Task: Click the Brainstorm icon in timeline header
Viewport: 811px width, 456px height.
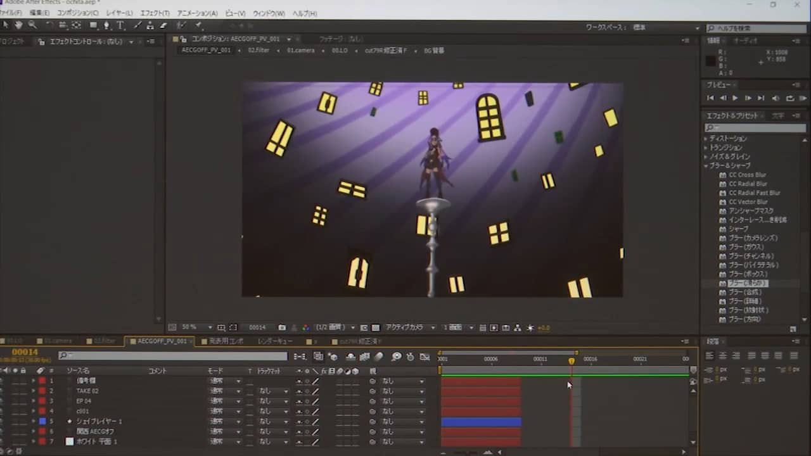Action: 397,357
